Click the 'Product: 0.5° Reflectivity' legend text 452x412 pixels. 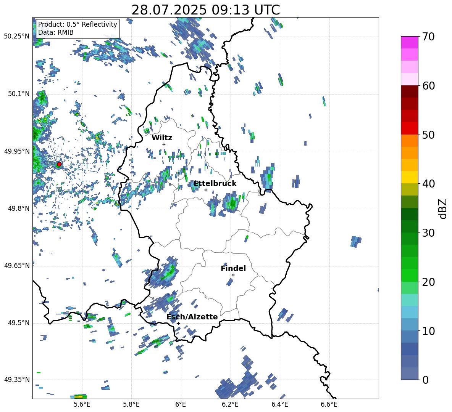coord(77,24)
